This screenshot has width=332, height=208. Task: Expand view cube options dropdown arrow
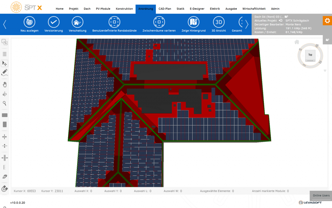click(325, 71)
